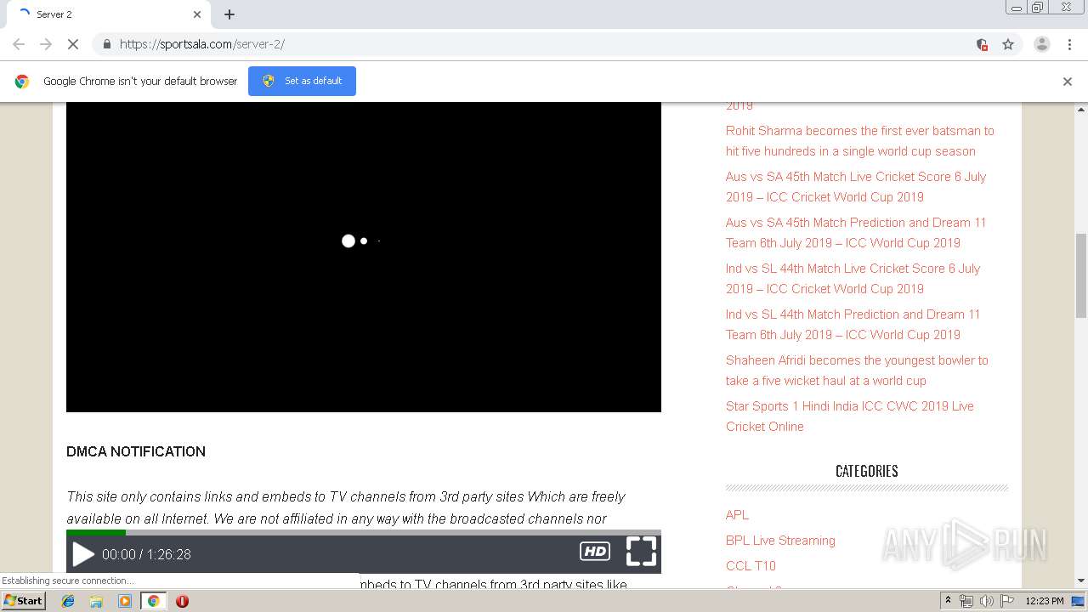Dismiss the default browser notification bar

[1068, 82]
